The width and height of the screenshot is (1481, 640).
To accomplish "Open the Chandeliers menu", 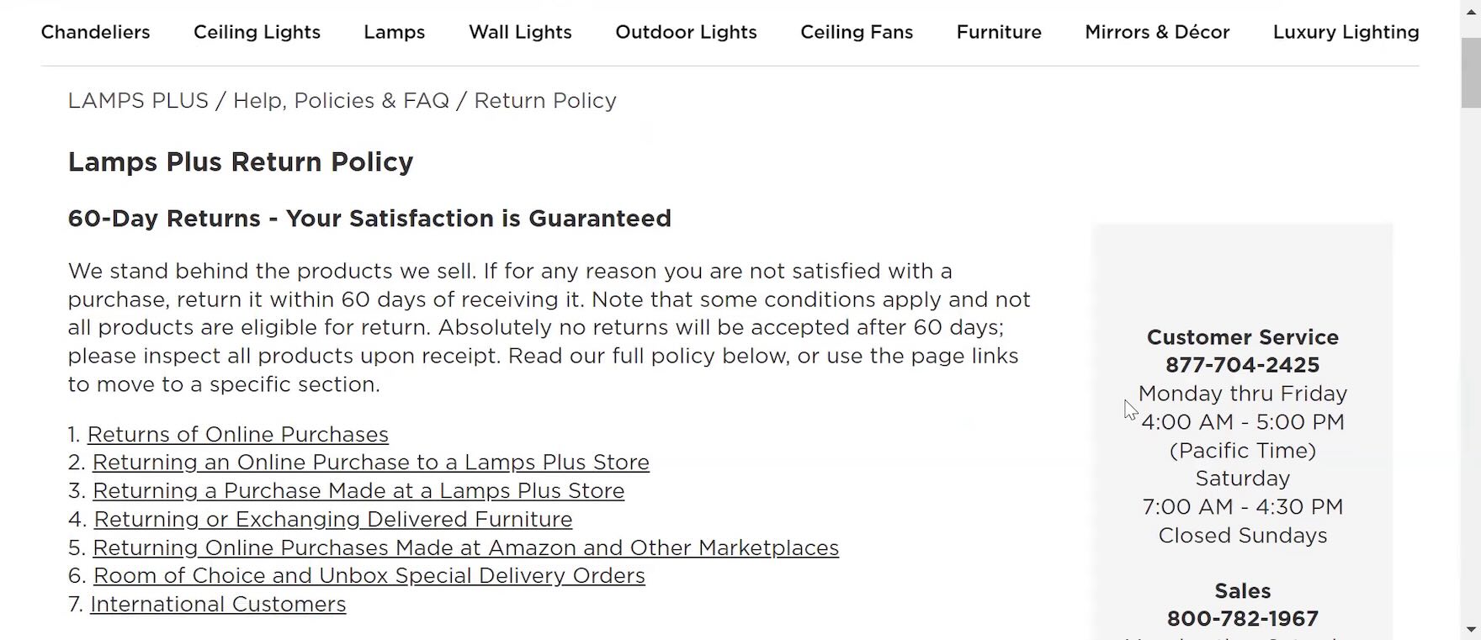I will (95, 32).
